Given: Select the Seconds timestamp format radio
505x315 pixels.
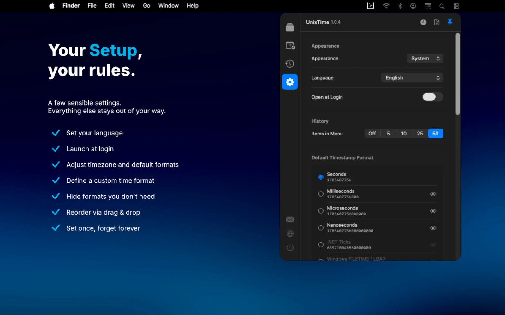Looking at the screenshot, I should 321,177.
